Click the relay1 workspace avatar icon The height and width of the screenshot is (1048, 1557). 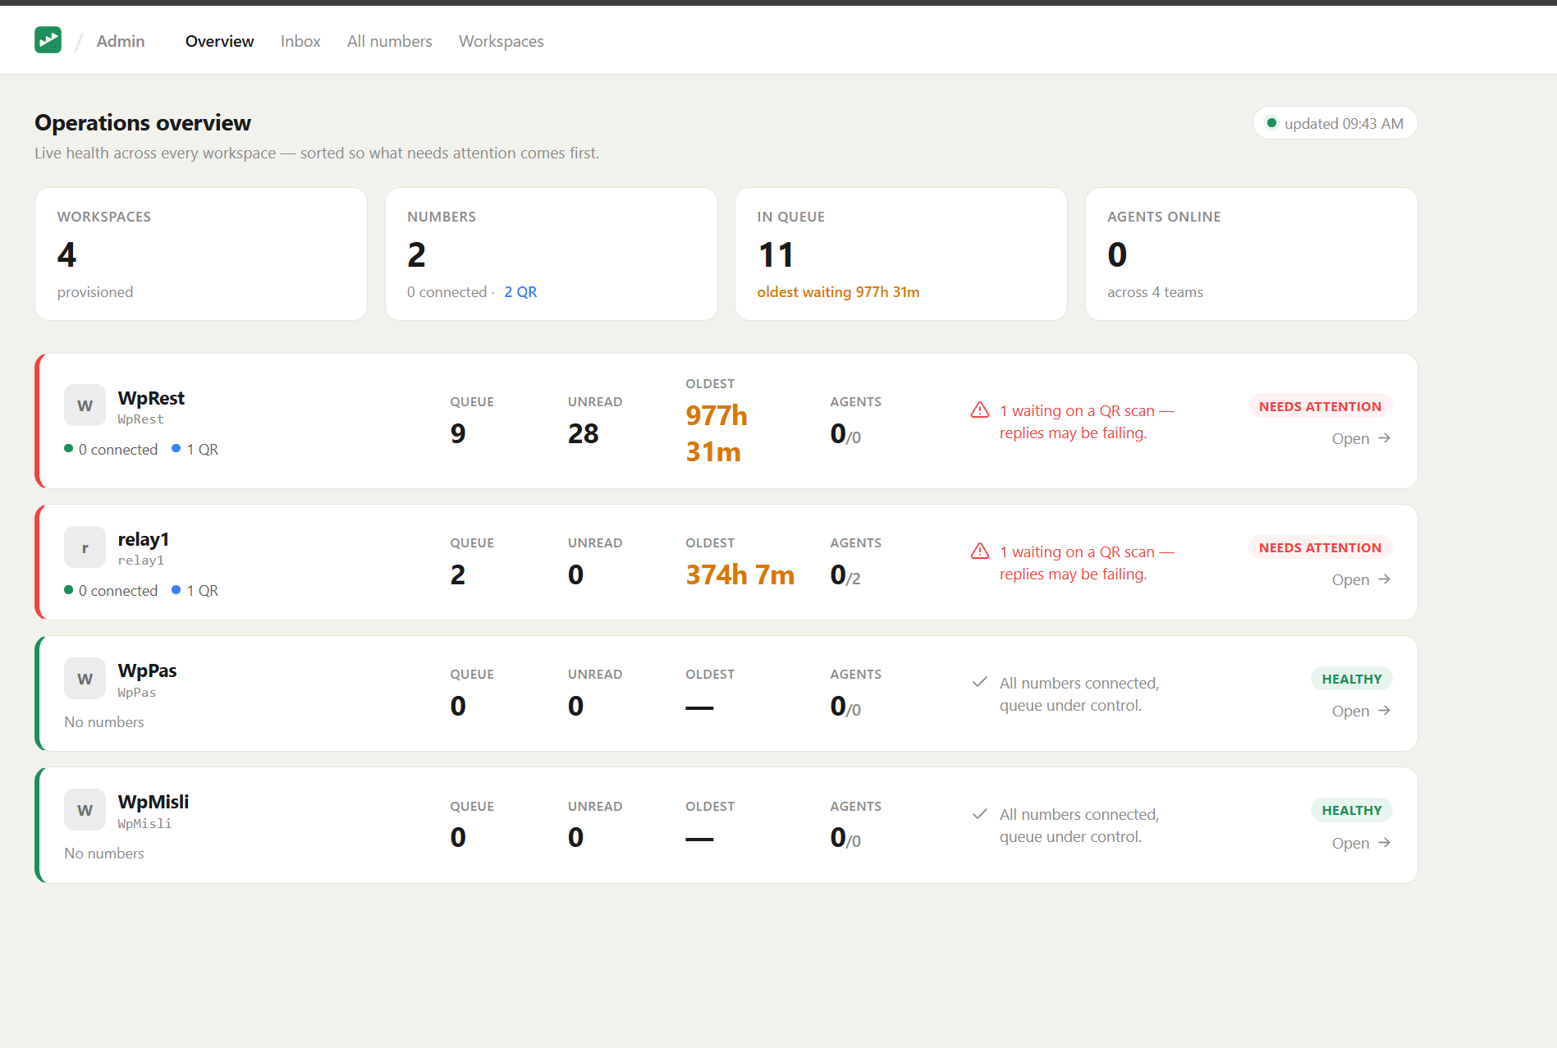click(x=85, y=547)
